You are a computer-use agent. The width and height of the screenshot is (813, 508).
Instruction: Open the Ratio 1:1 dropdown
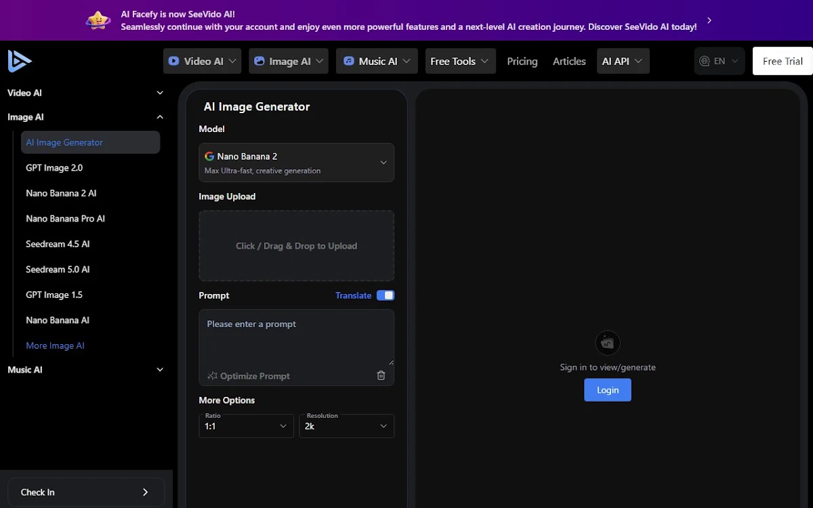point(246,425)
